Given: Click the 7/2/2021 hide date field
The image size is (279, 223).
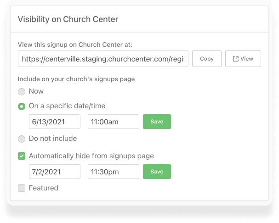Looking at the screenshot, I should coord(55,172).
